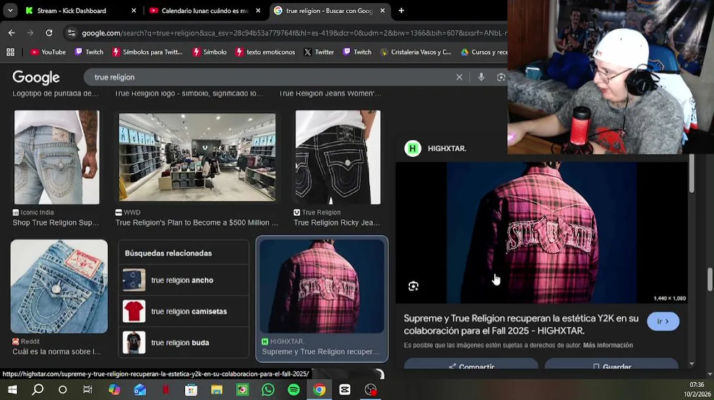Open HIGHXTAR source in preview panel header
Viewport: 714px width, 400px height.
click(435, 148)
